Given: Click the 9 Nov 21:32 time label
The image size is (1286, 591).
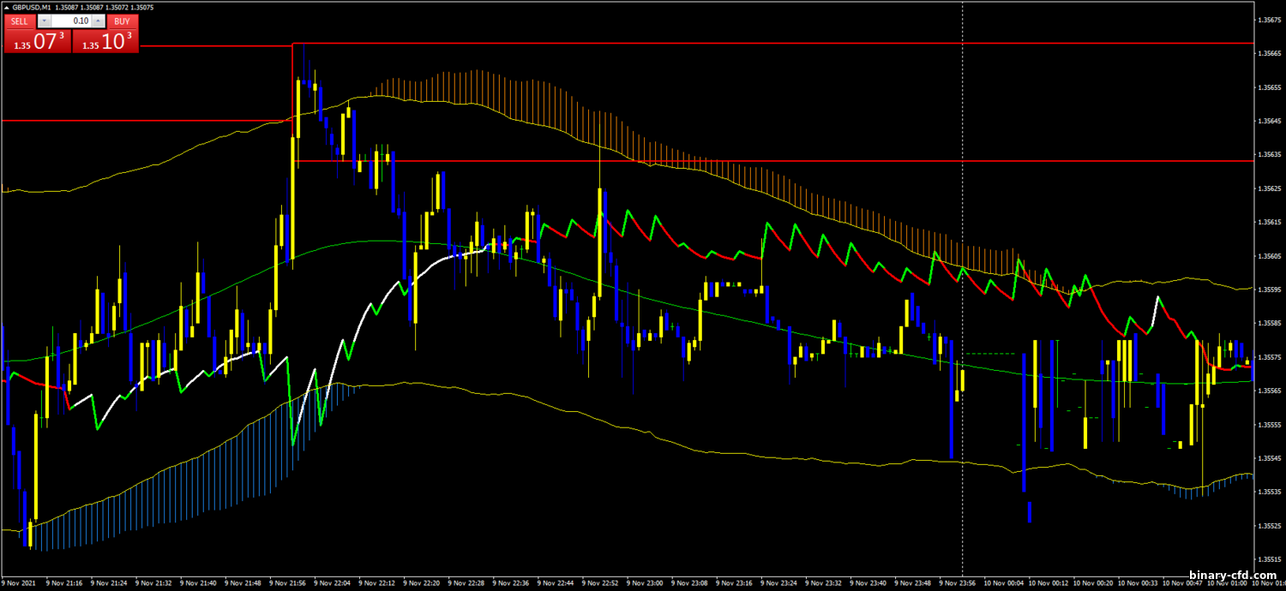Looking at the screenshot, I should (x=152, y=583).
